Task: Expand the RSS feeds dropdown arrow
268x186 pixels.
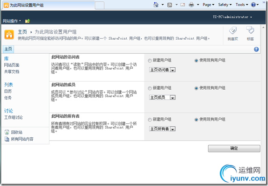Action: click(x=176, y=5)
